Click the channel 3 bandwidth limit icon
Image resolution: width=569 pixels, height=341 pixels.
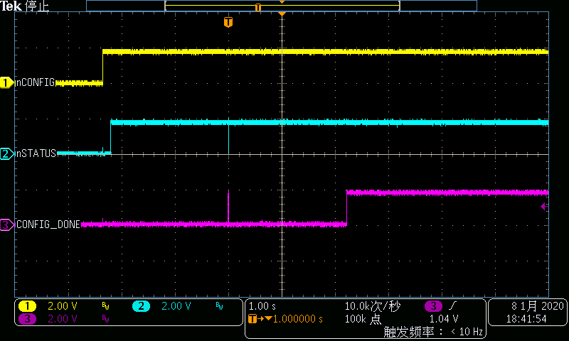point(105,319)
